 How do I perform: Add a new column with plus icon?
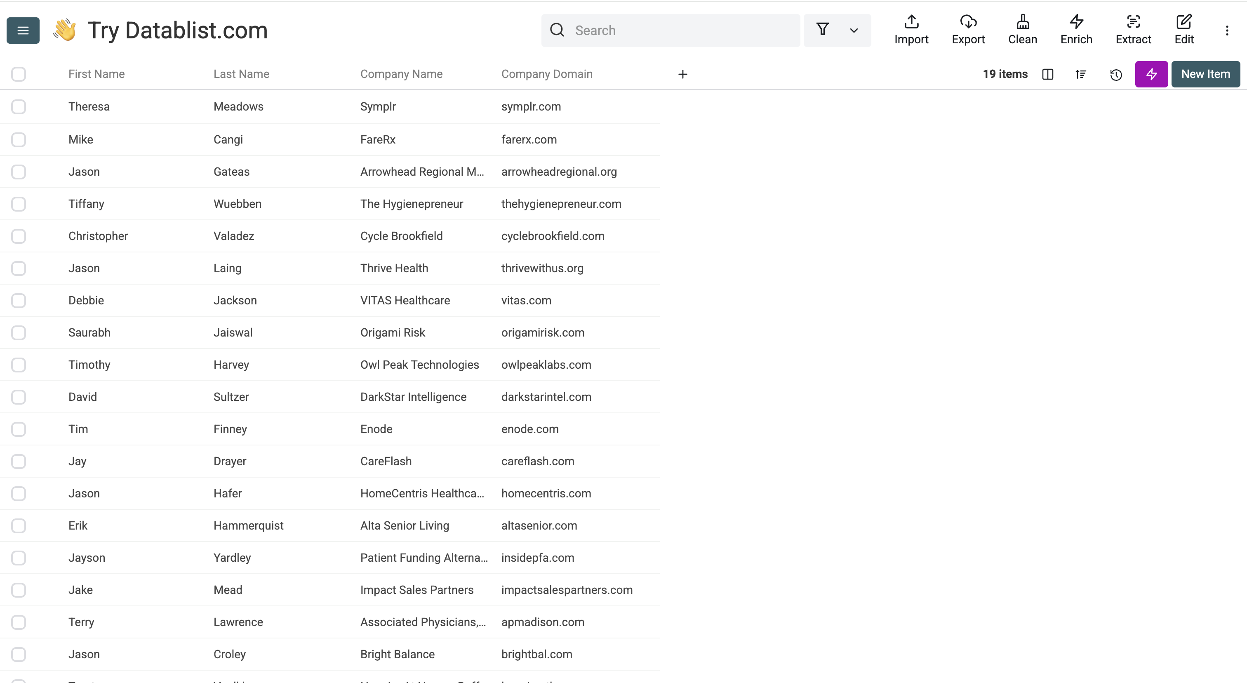[x=682, y=74]
